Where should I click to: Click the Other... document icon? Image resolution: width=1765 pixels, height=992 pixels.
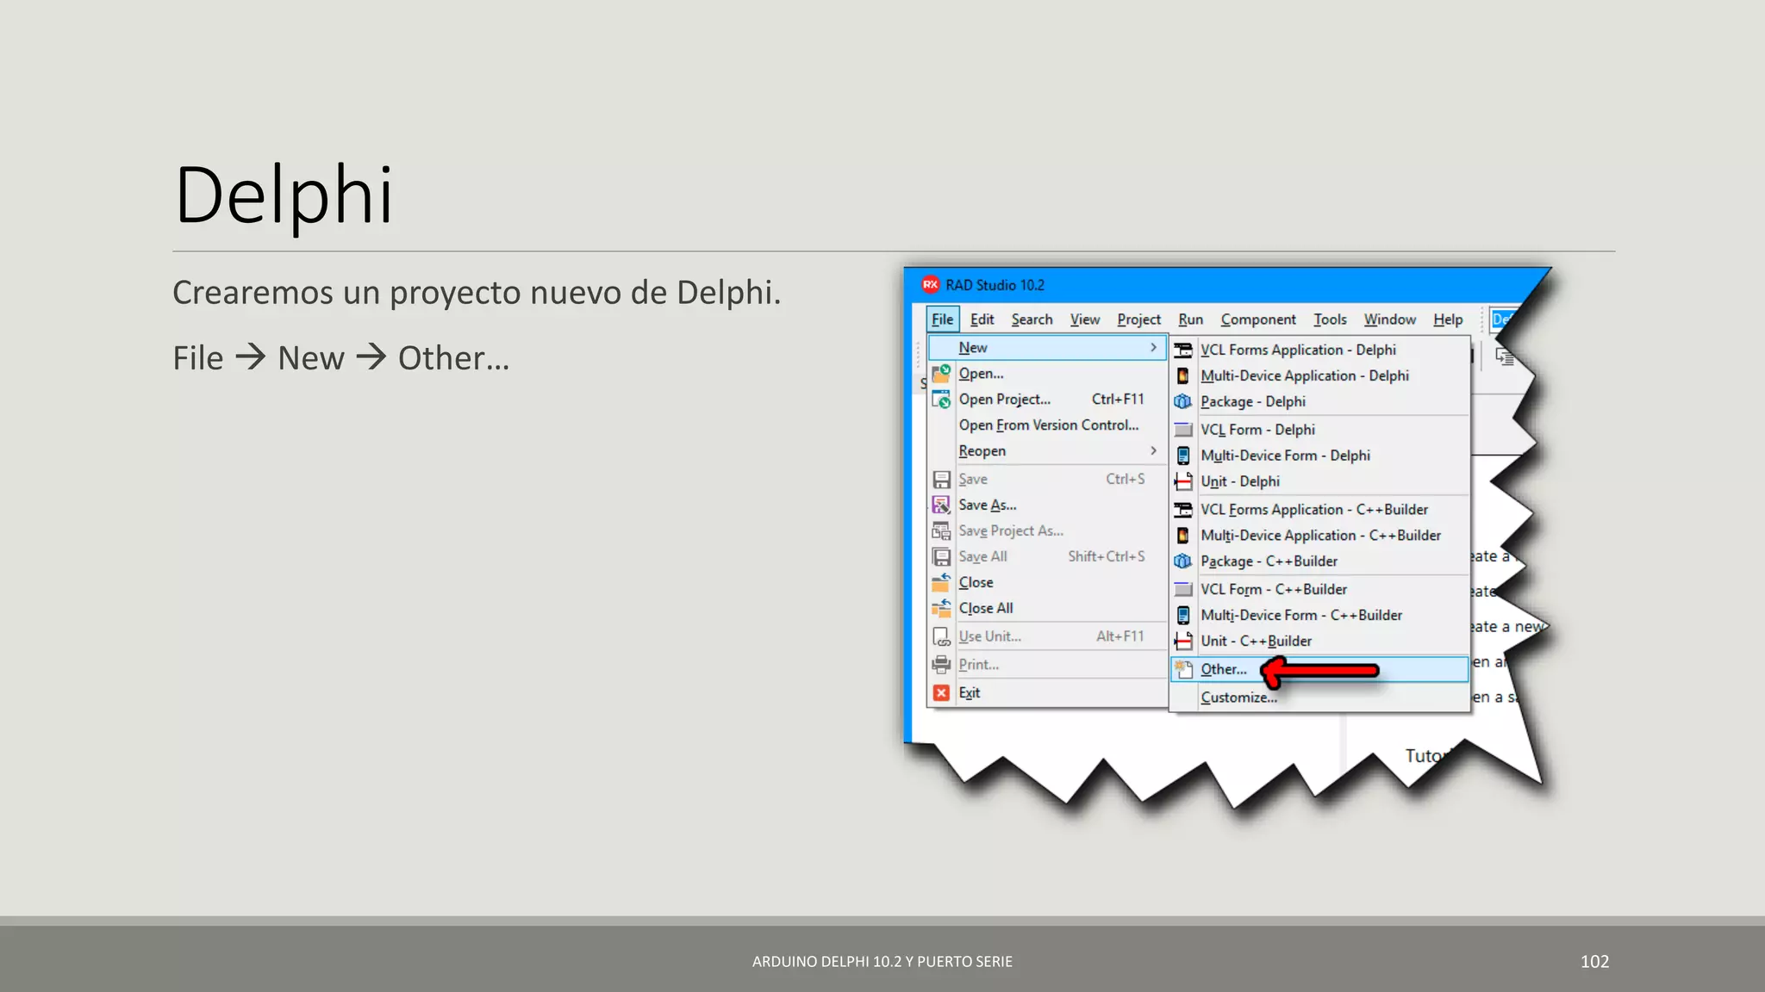point(1183,669)
